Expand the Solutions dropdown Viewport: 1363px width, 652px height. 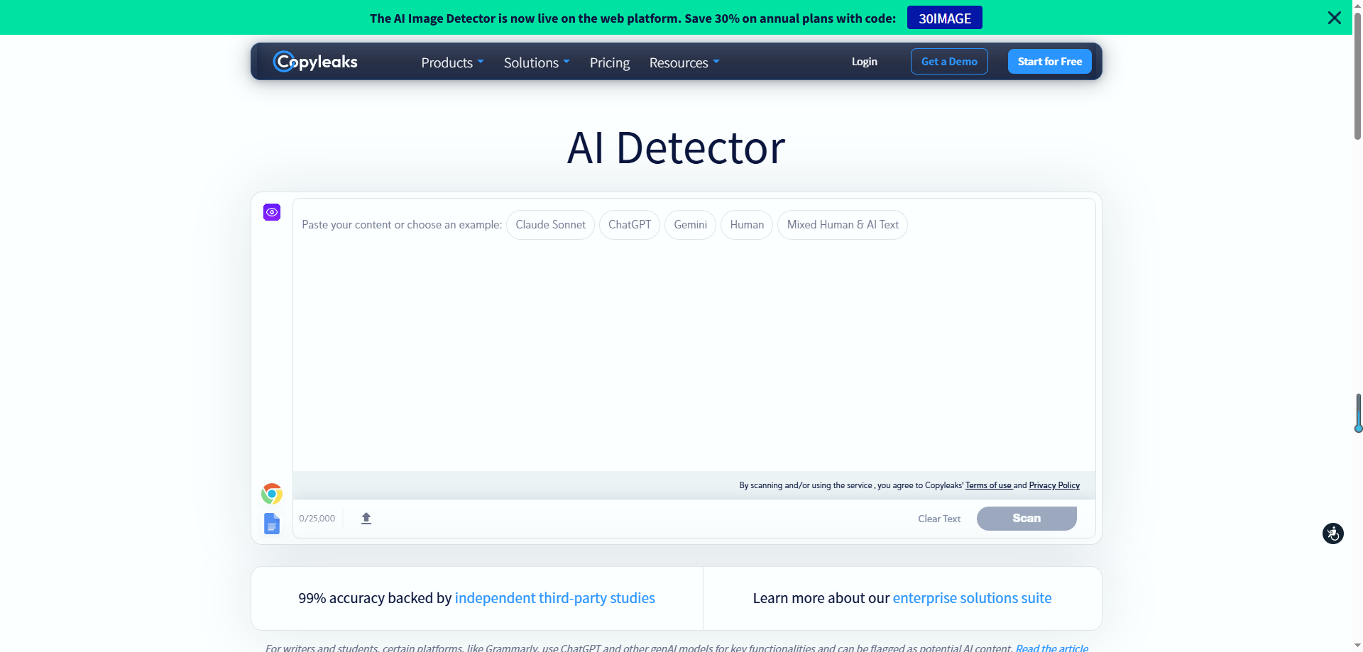(x=537, y=62)
